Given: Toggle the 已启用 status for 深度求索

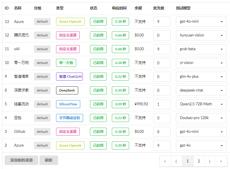Looking at the screenshot, I should tap(98, 90).
